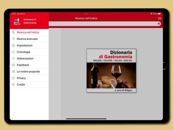This screenshot has width=173, height=130.
Task: Click the app logo with flags and cutlery
Action: (17, 21)
